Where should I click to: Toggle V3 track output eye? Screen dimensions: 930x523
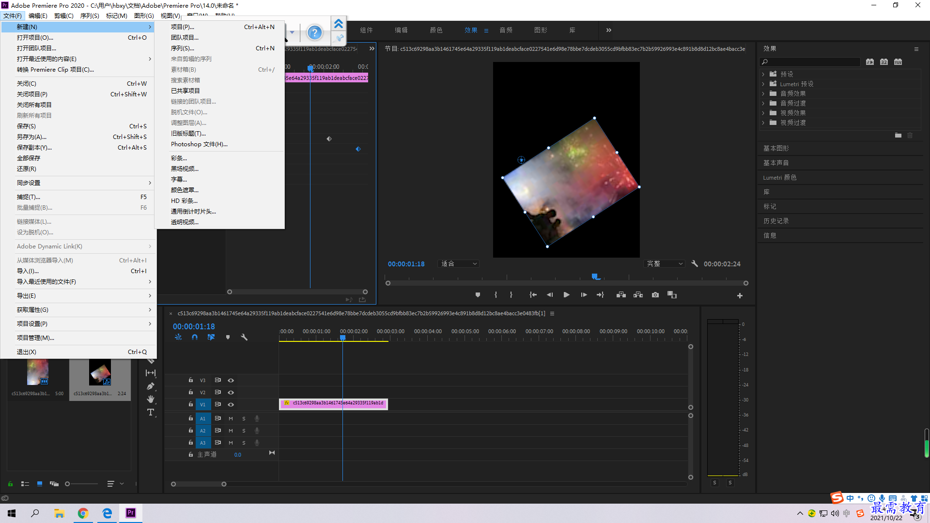[x=231, y=380]
